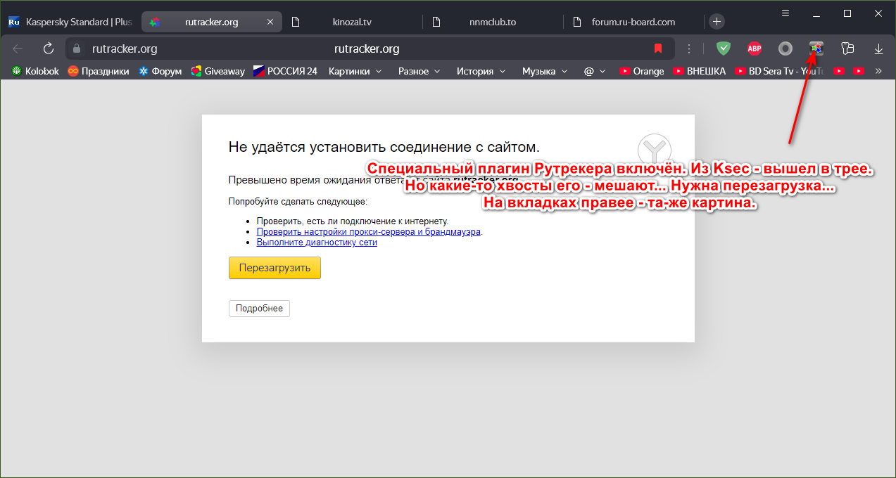Image resolution: width=896 pixels, height=478 pixels.
Task: Click the red bookmark icon in address bar
Action: [658, 49]
